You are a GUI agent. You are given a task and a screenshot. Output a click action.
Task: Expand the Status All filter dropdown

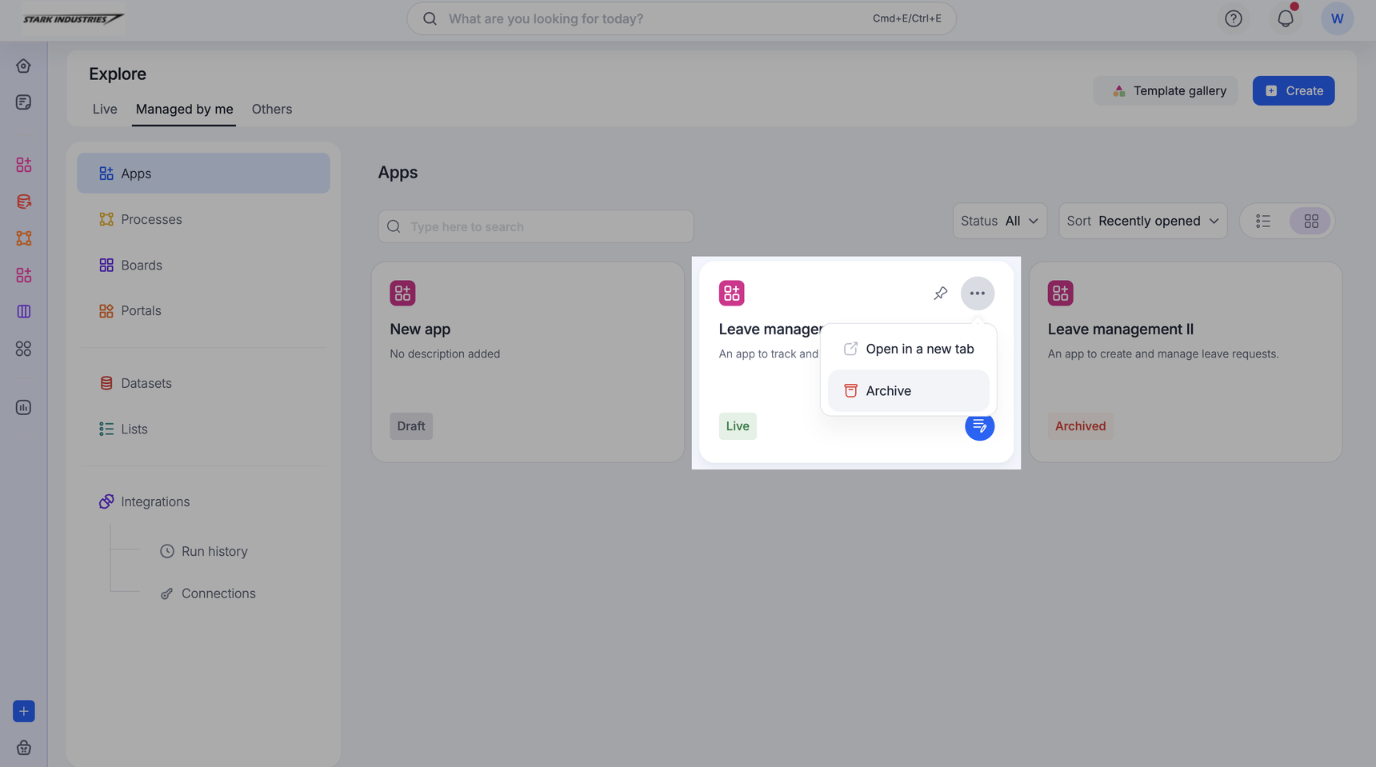(999, 222)
